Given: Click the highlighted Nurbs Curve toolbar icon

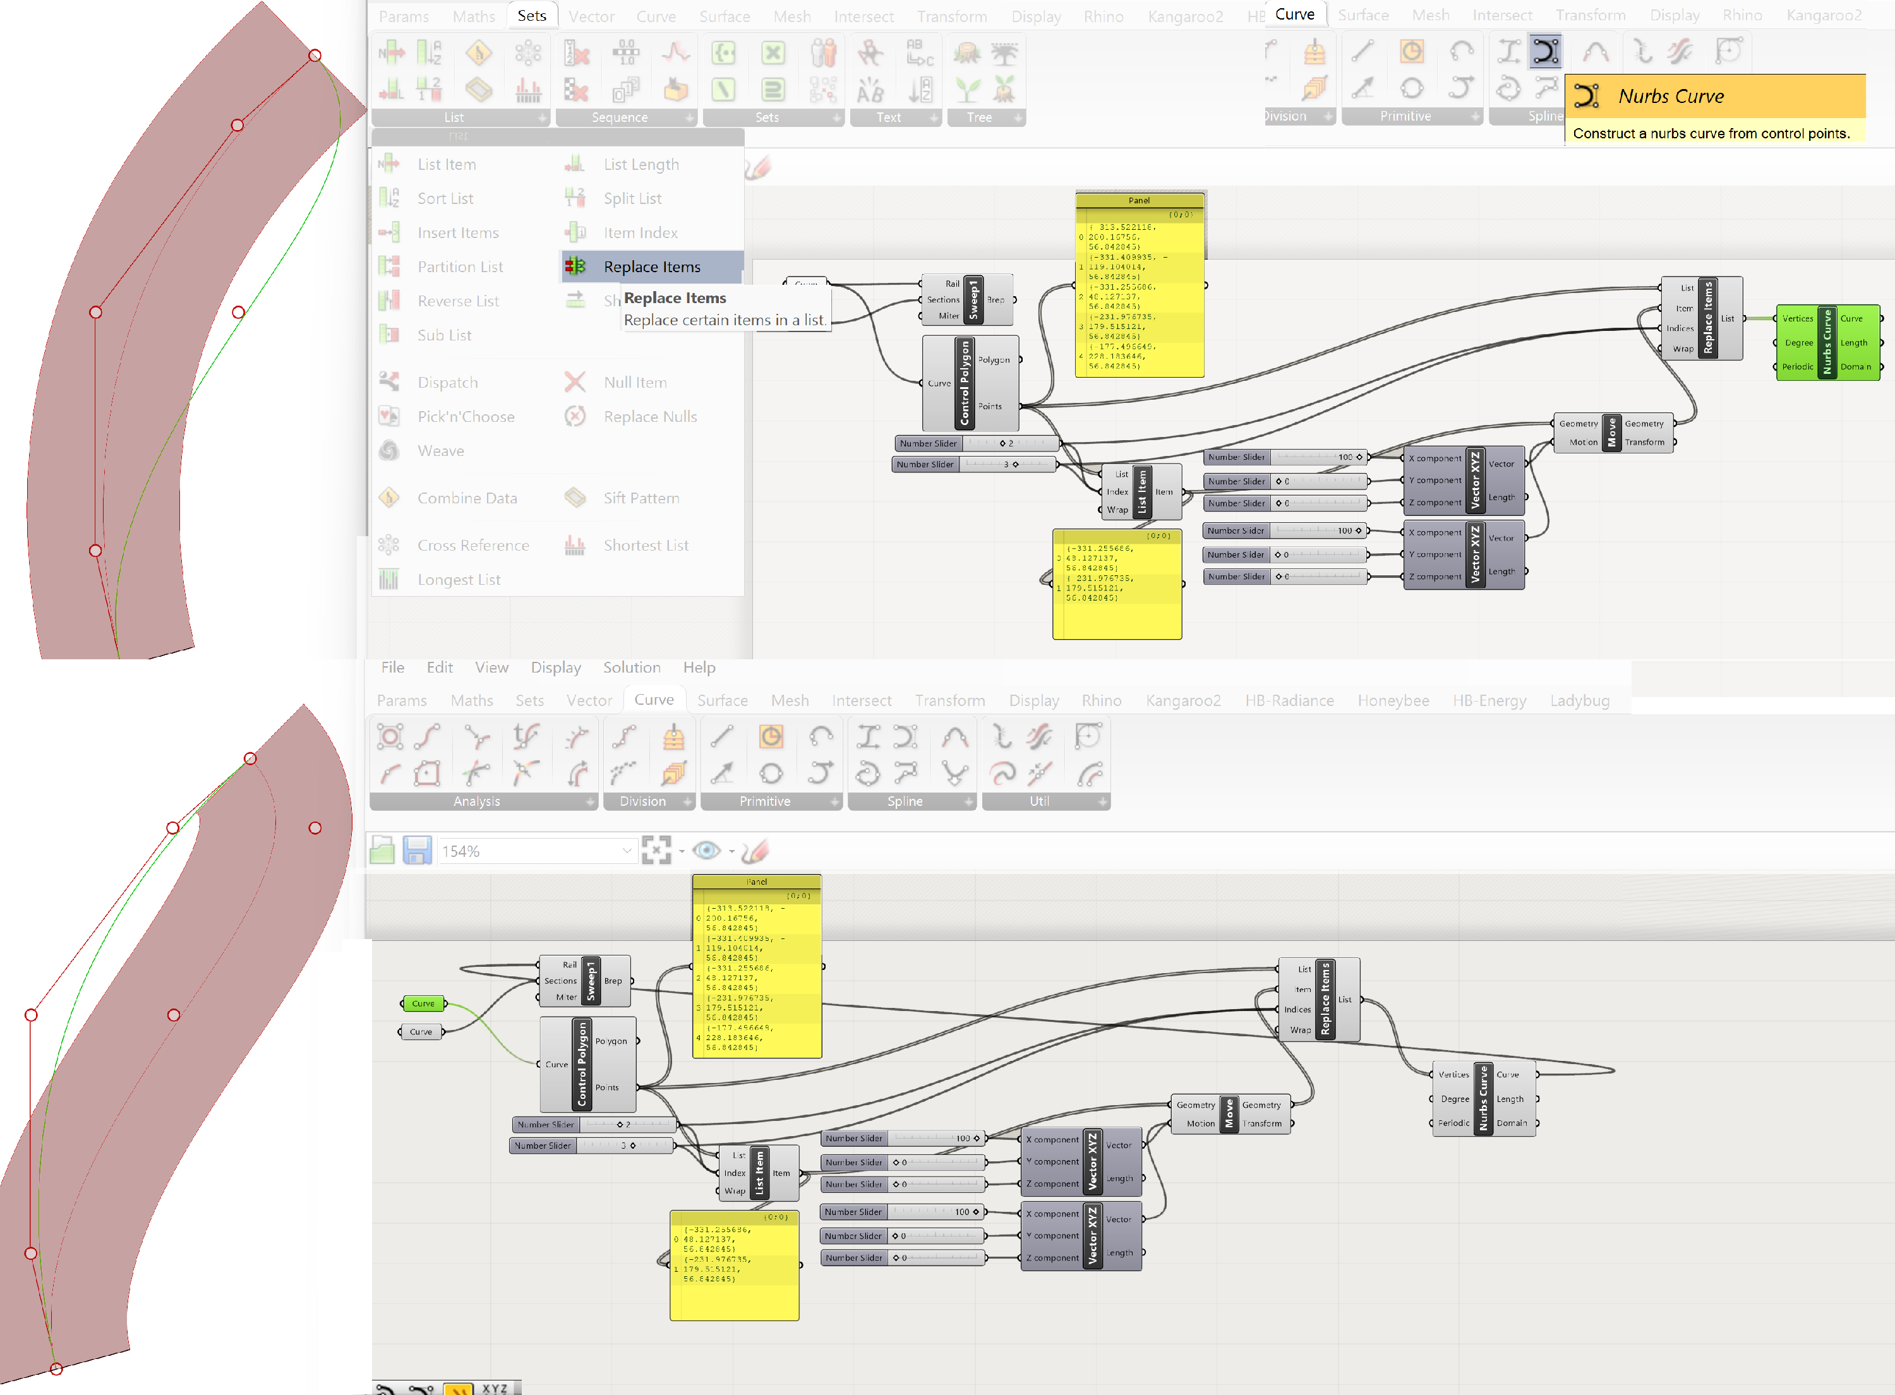Looking at the screenshot, I should (1546, 52).
